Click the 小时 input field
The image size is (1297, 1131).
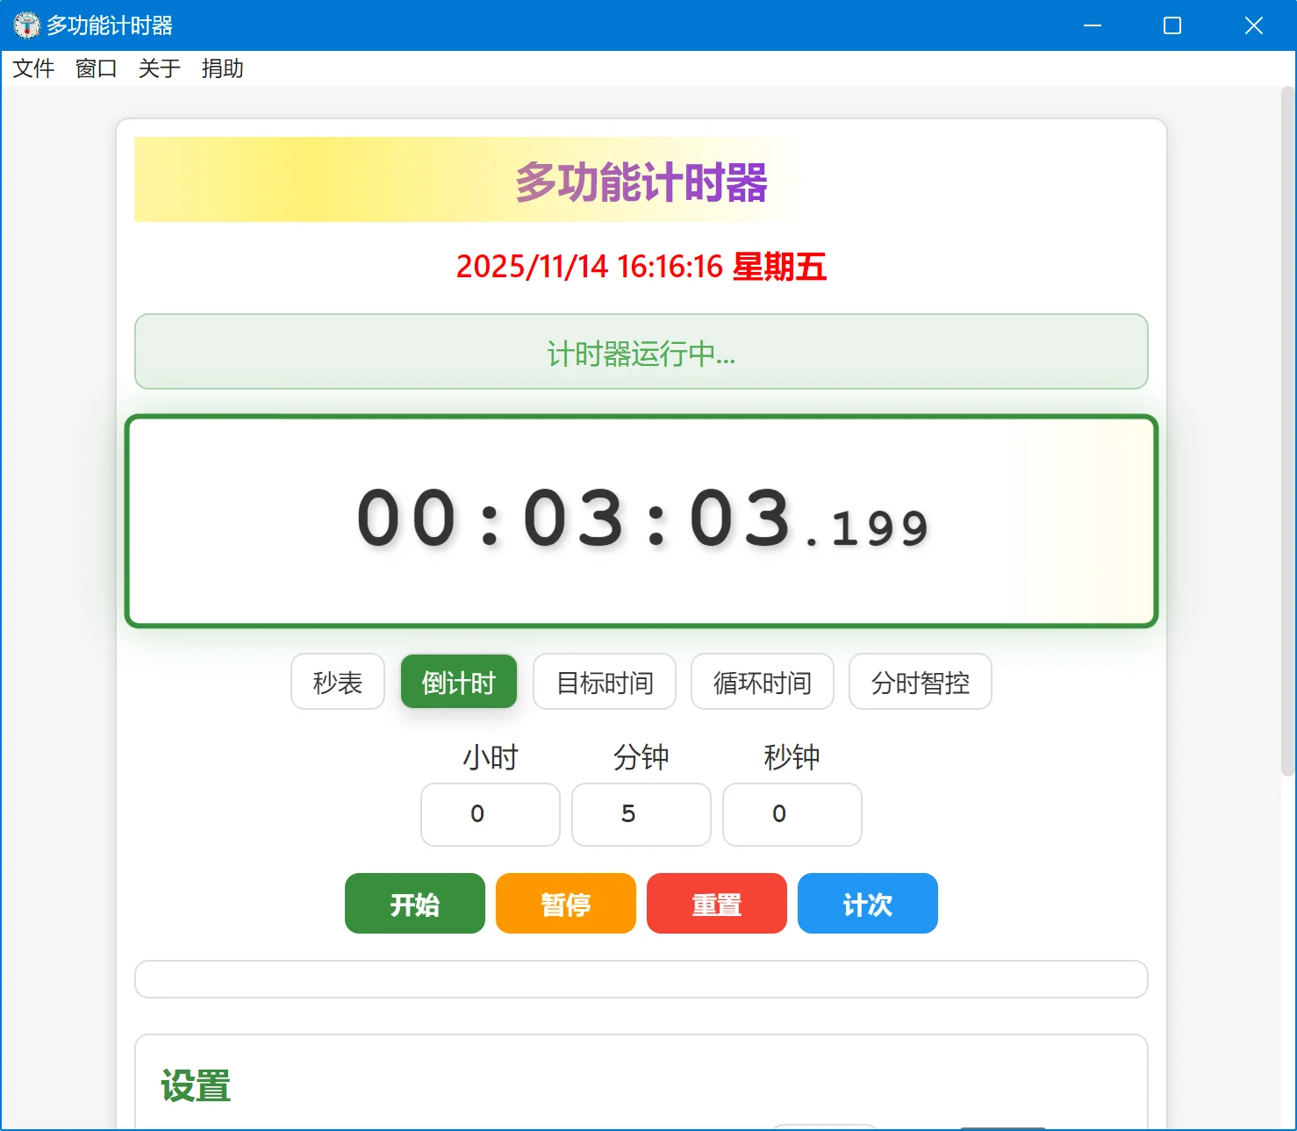coord(490,814)
